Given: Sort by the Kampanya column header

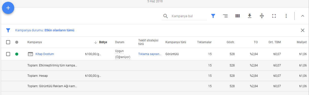Looking at the screenshot, I should click(x=35, y=42).
